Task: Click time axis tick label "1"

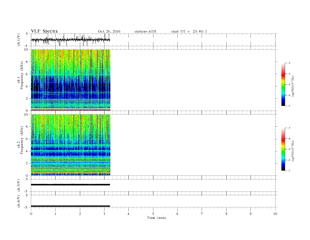Action: 55,214
